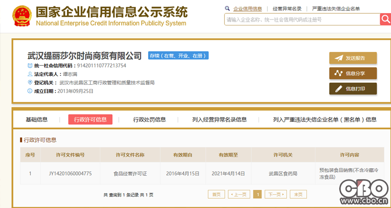
Task: Click the national emblem logo
Action: pyautogui.click(x=22, y=16)
